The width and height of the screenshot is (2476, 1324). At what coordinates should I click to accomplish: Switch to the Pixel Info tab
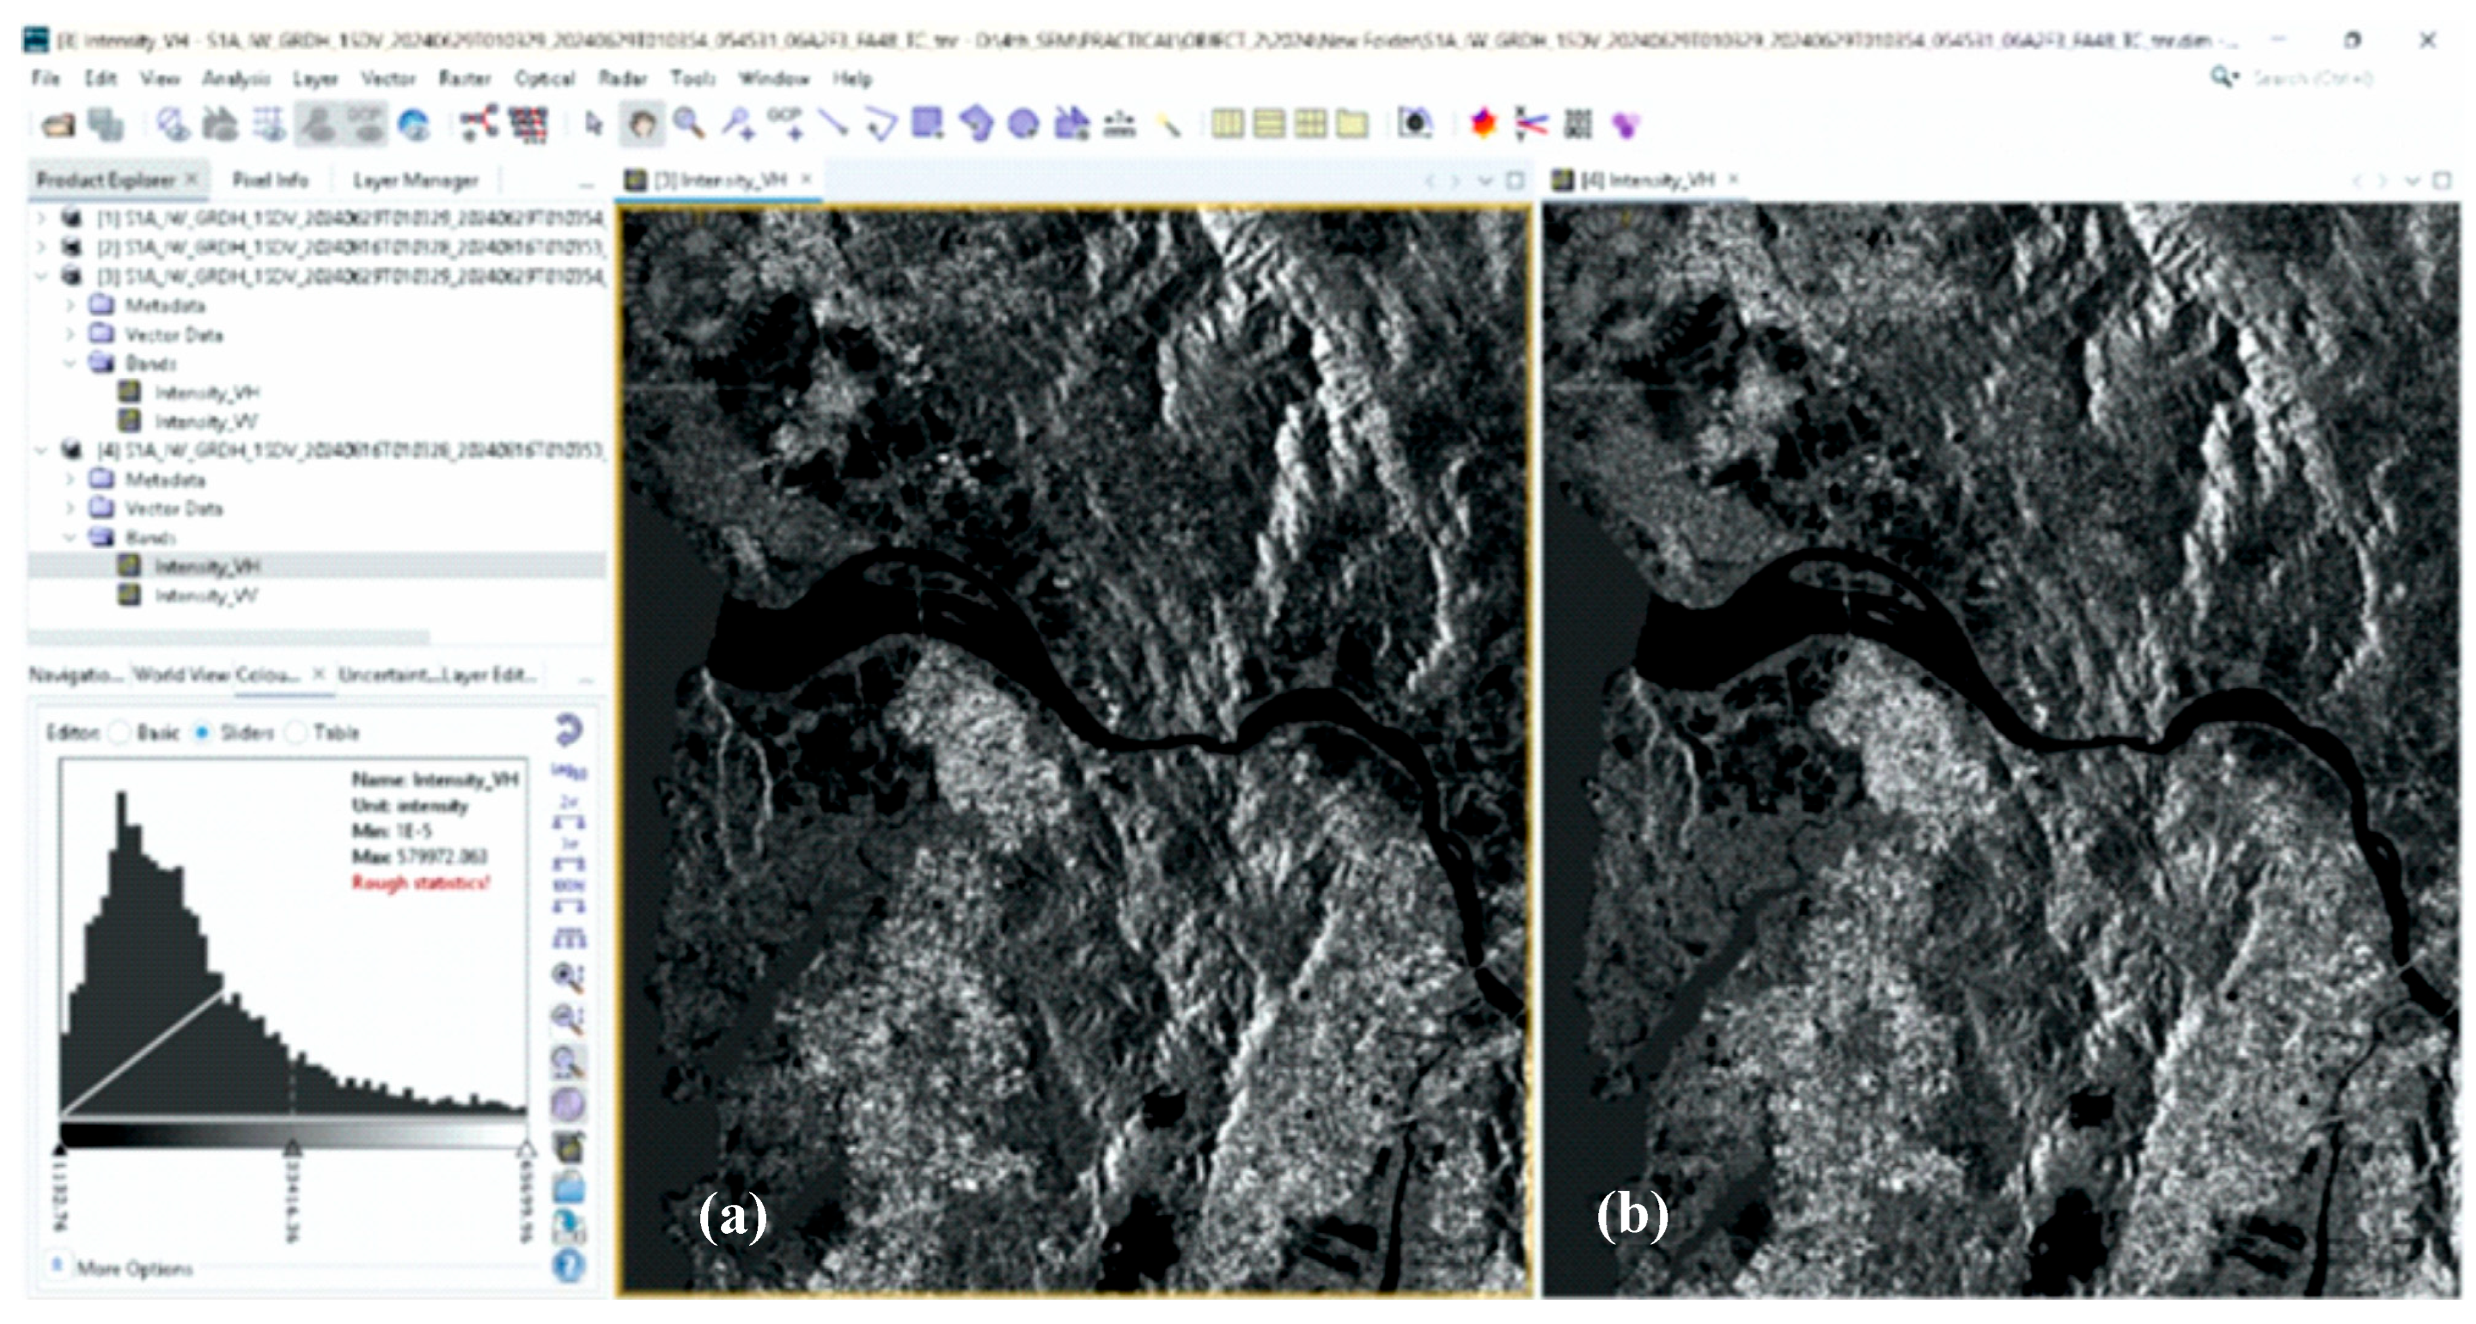270,180
